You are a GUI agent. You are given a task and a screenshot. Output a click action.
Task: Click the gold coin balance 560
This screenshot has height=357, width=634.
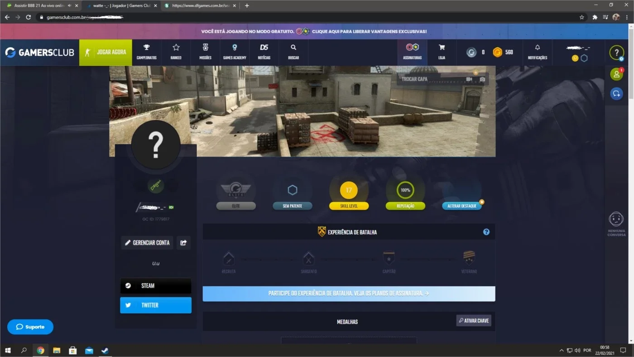coord(503,53)
